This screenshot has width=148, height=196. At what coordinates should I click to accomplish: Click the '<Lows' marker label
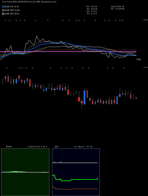pyautogui.click(x=146, y=67)
